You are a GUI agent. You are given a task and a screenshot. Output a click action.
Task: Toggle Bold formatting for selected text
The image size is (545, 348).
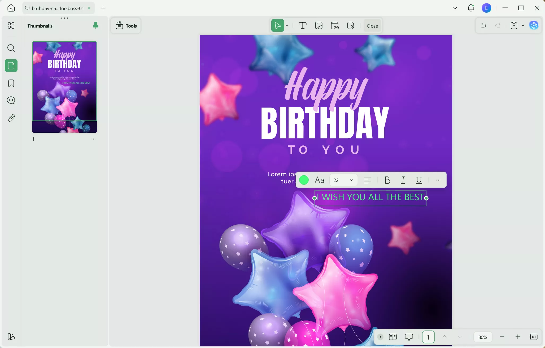tap(387, 180)
